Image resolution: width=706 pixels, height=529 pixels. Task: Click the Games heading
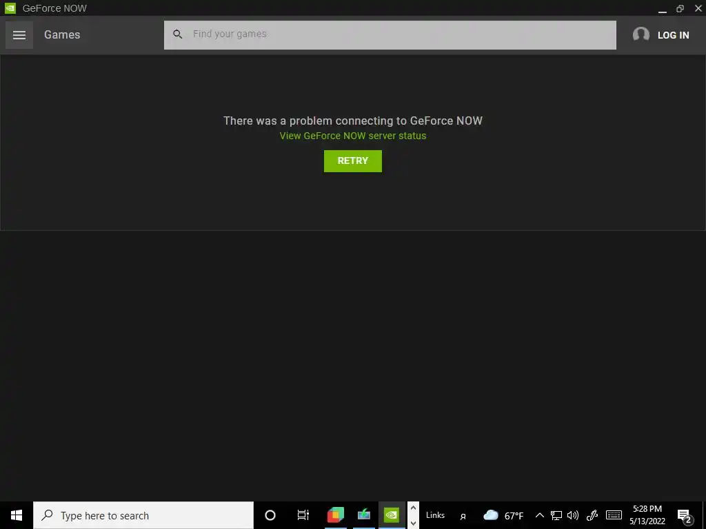click(62, 34)
